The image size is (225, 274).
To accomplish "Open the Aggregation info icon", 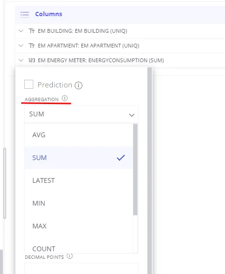I will [65, 98].
